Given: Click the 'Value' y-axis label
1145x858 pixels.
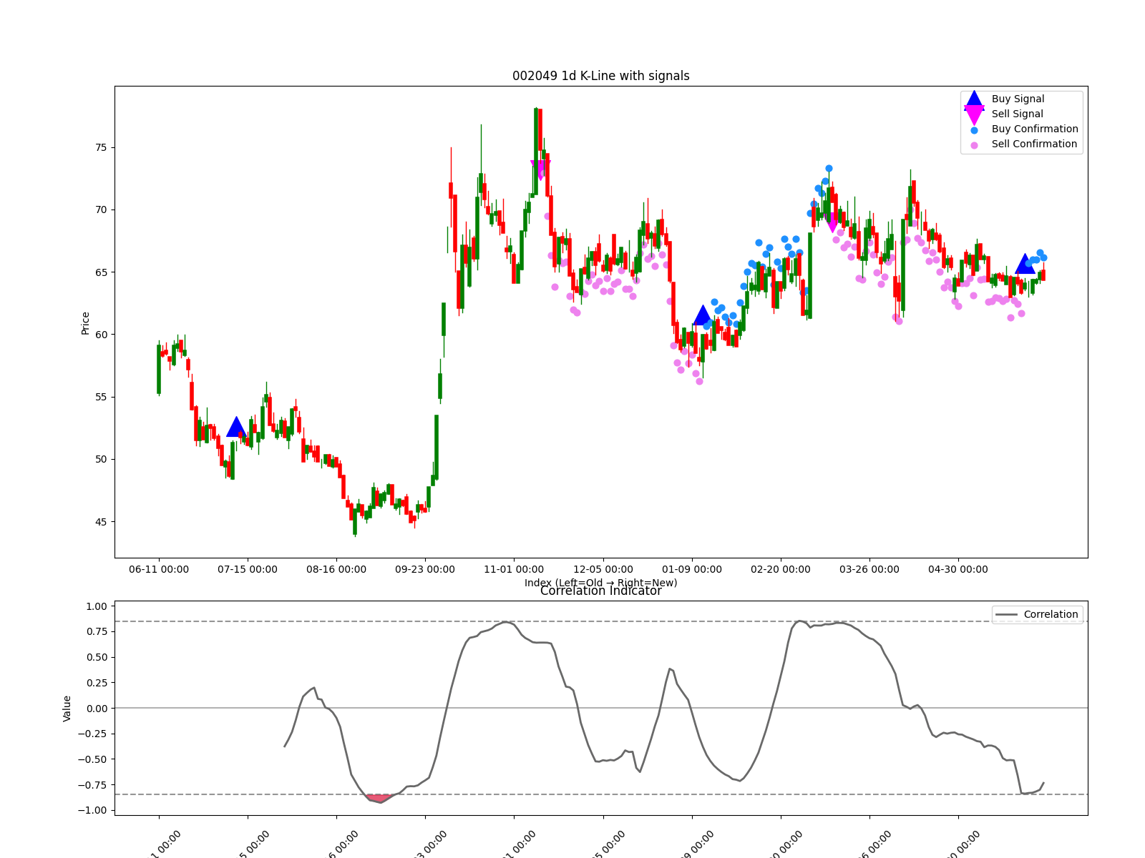Looking at the screenshot, I should point(67,709).
